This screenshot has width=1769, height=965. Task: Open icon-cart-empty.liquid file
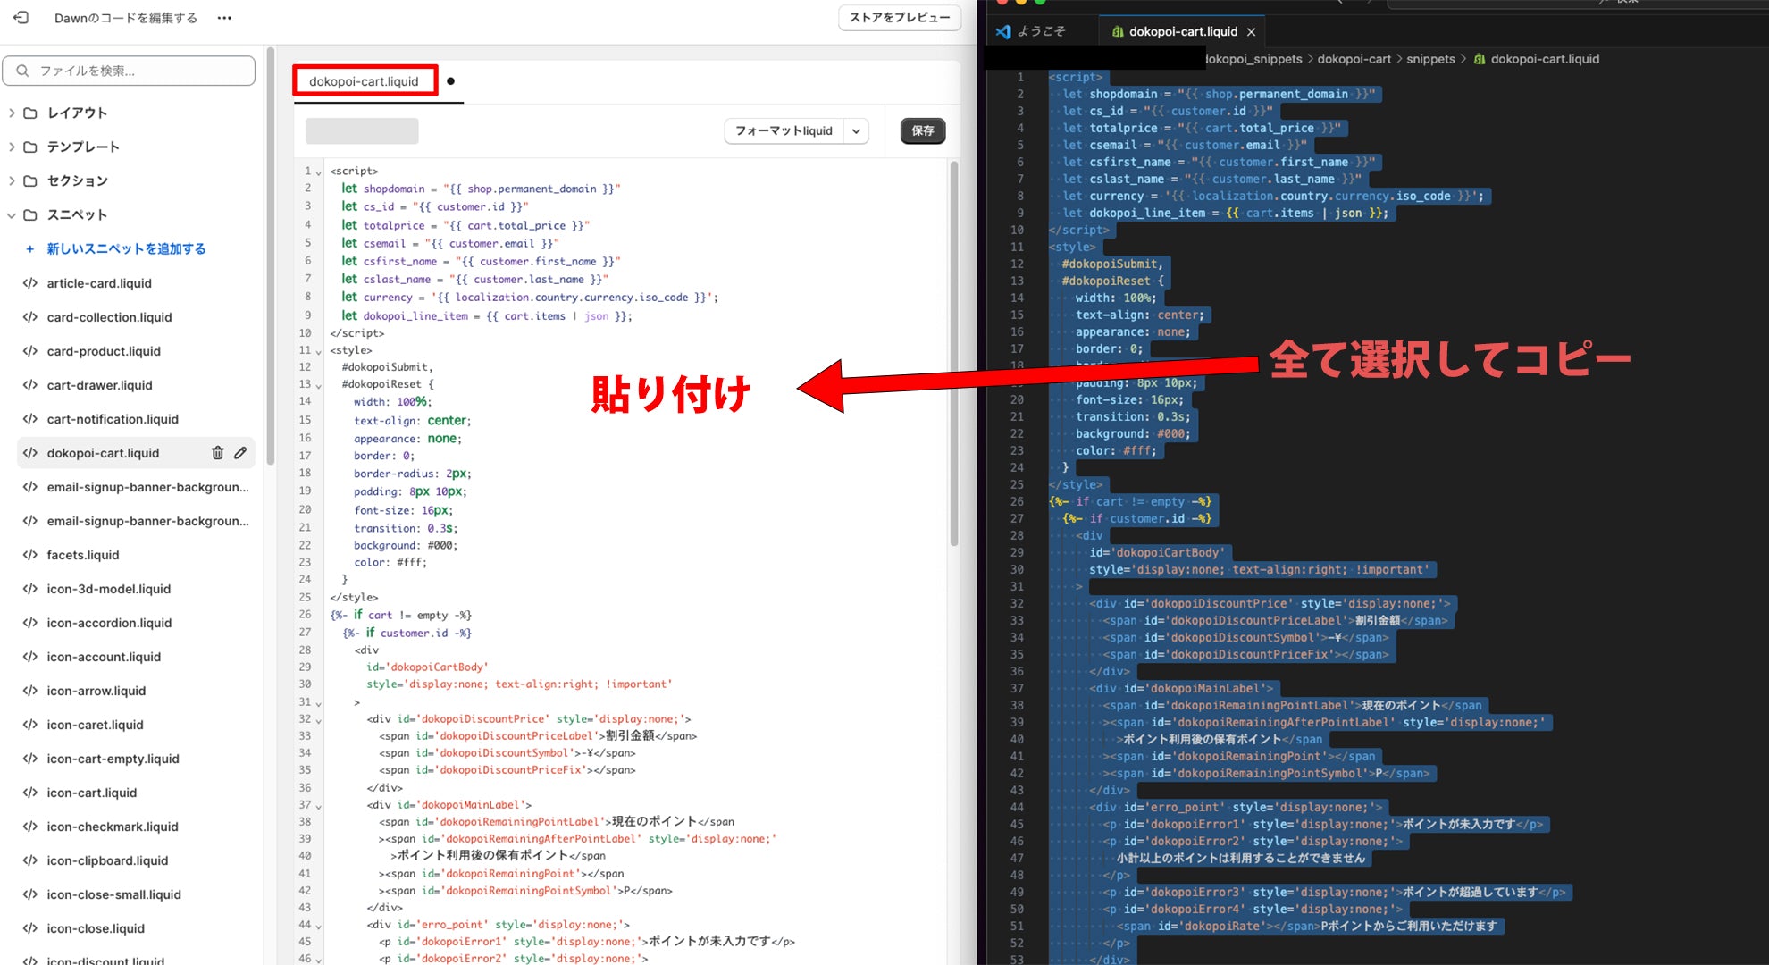(113, 759)
